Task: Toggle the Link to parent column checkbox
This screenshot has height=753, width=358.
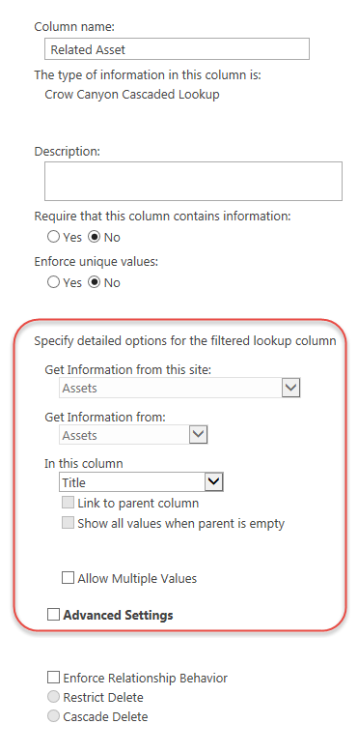Action: click(x=69, y=503)
